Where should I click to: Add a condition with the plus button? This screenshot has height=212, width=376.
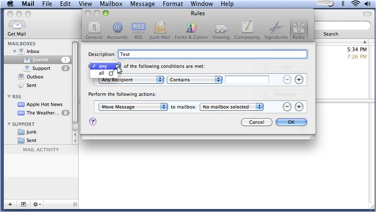[299, 80]
